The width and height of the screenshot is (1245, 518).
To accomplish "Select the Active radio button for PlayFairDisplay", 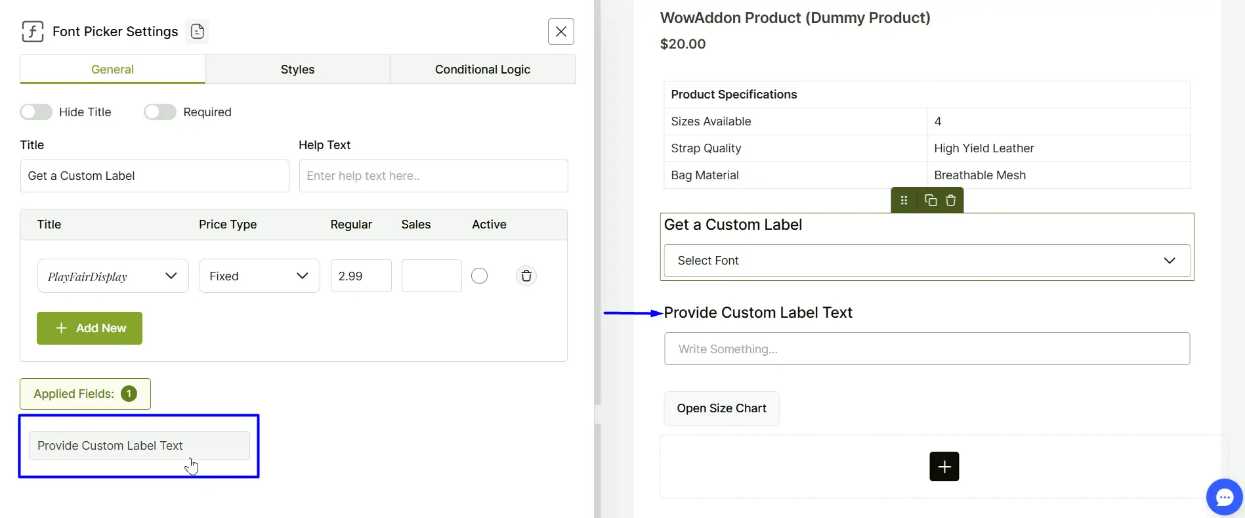I will (x=480, y=276).
